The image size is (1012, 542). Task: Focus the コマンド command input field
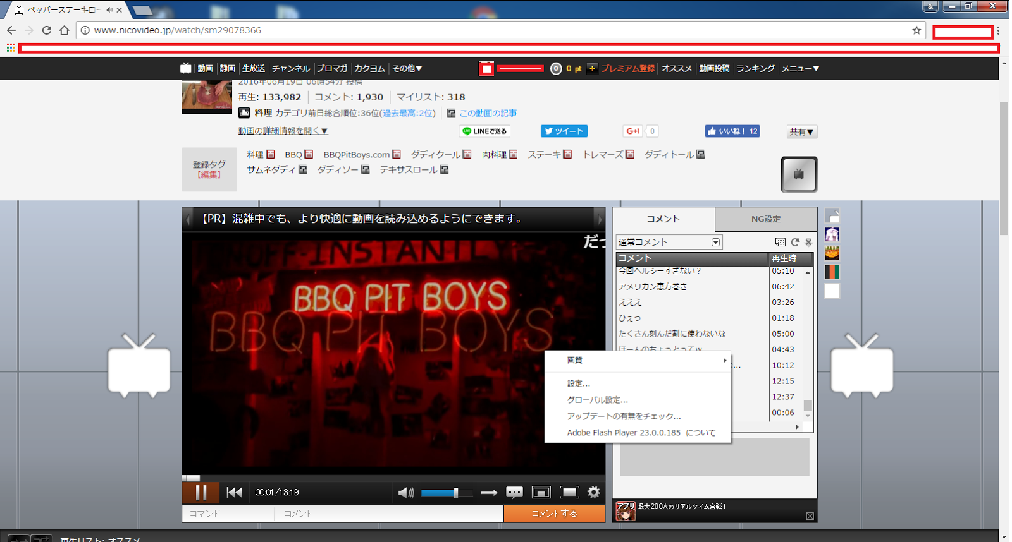(228, 514)
